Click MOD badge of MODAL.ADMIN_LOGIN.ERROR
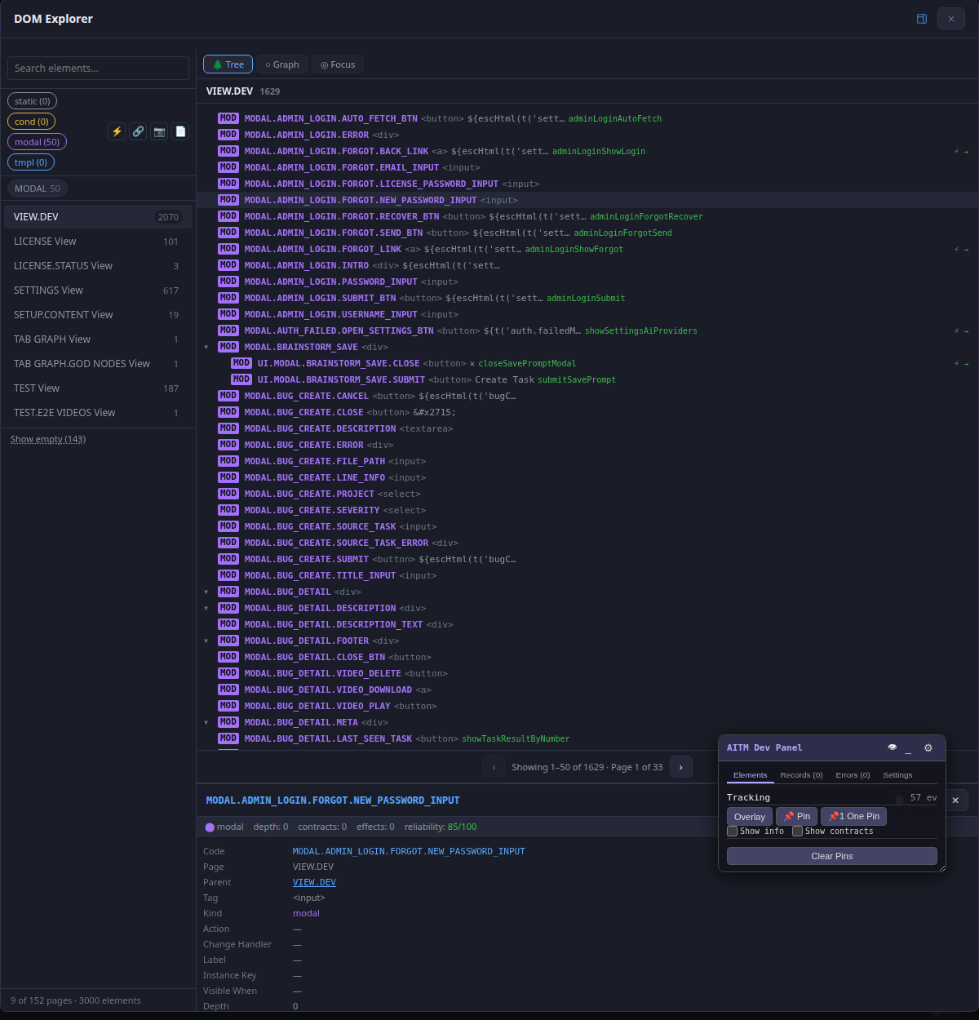The image size is (979, 1020). 228,135
